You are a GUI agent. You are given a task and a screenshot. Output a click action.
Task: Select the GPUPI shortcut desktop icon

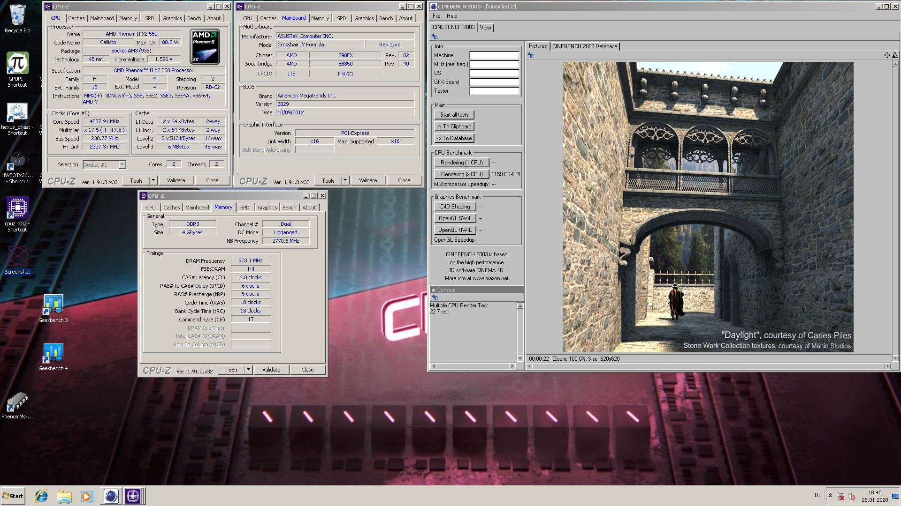point(17,69)
